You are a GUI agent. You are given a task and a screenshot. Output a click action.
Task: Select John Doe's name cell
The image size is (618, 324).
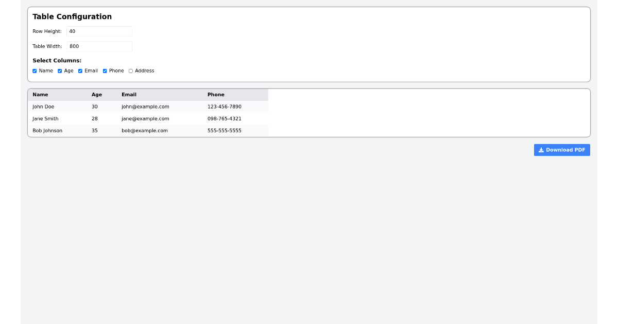(43, 106)
